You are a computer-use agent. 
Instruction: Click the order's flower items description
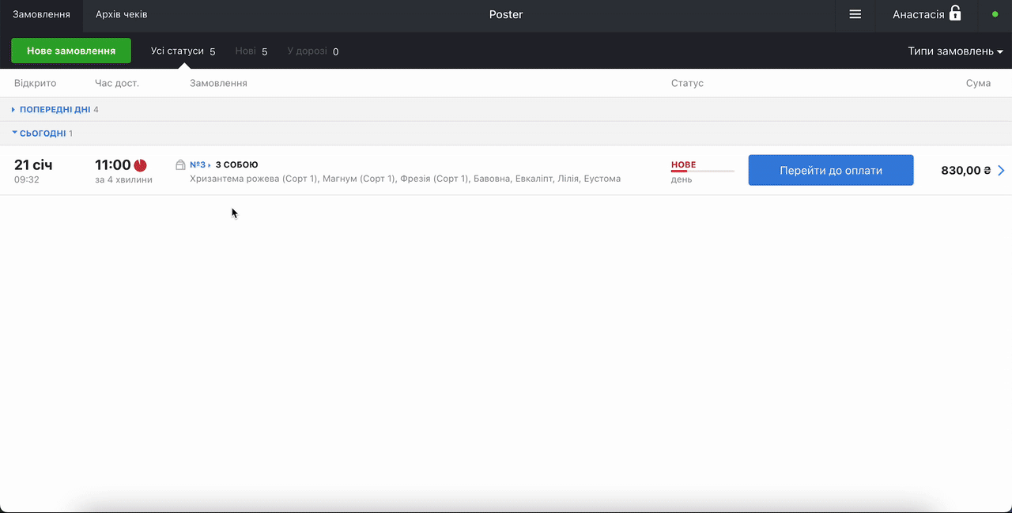coord(405,179)
